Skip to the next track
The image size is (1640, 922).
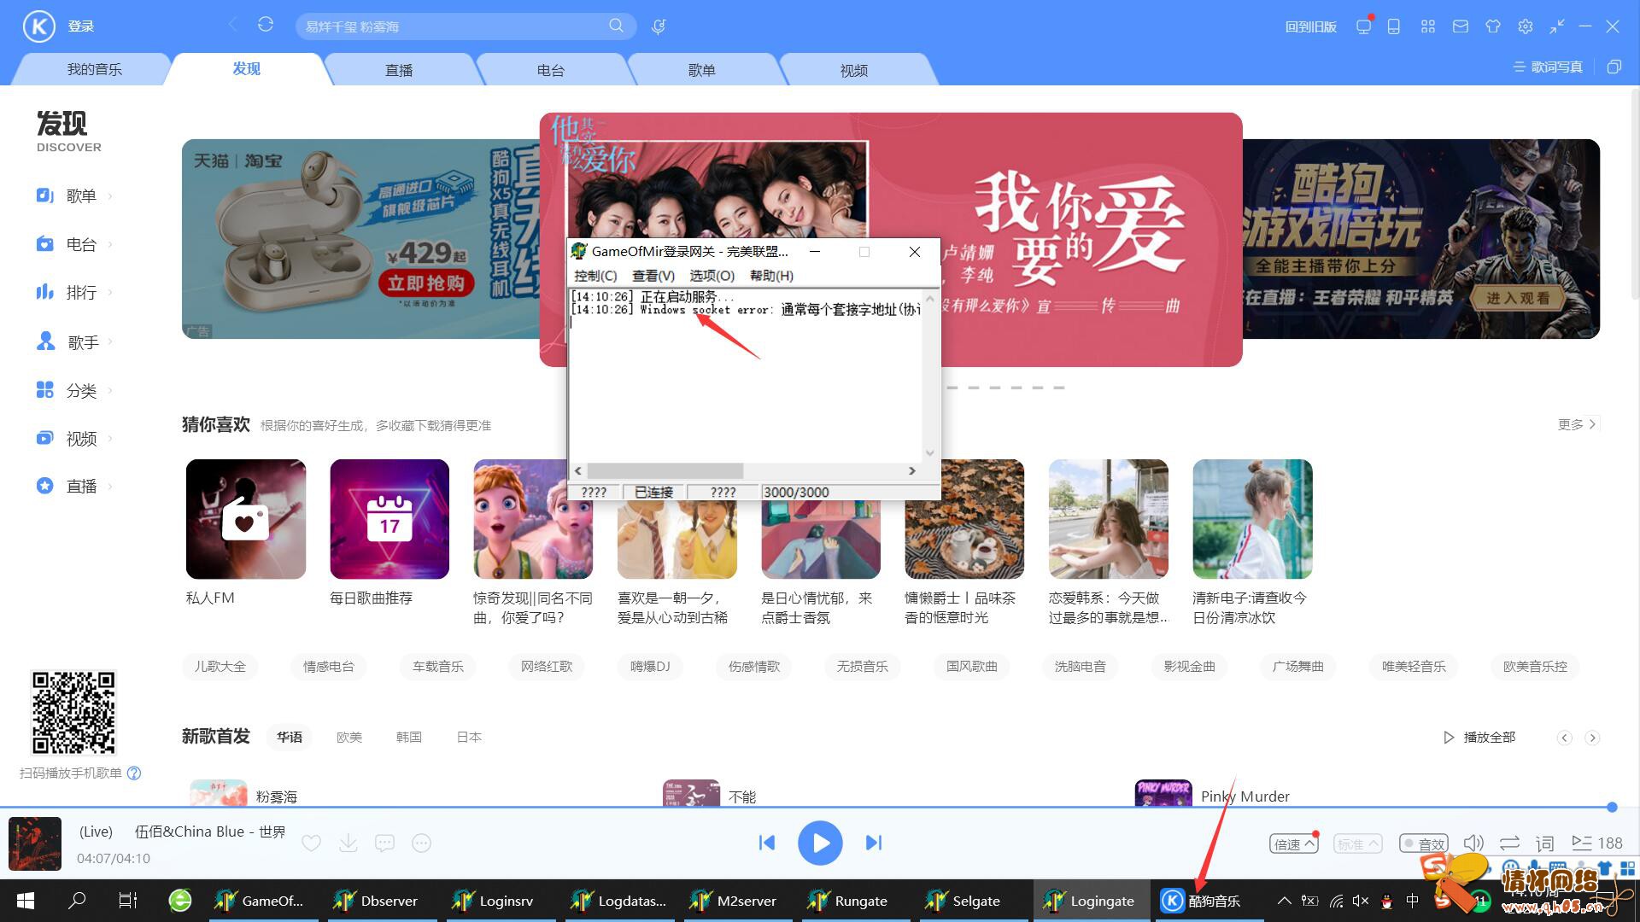[x=873, y=843]
